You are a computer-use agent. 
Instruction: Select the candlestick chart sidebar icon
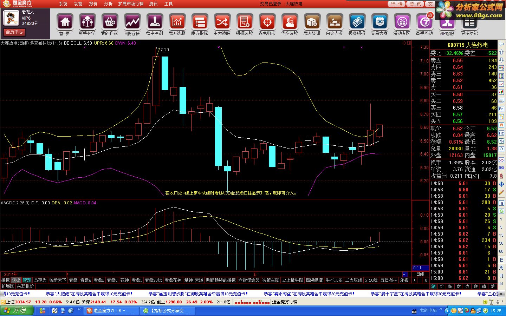tap(501, 92)
